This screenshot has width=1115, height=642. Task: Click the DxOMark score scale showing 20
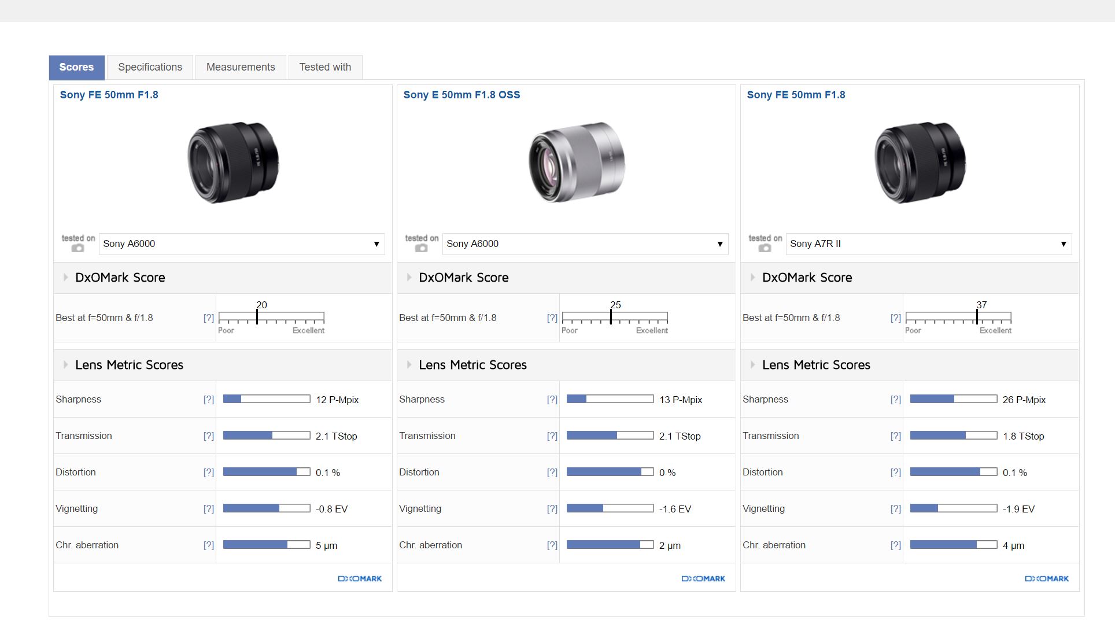tap(271, 318)
